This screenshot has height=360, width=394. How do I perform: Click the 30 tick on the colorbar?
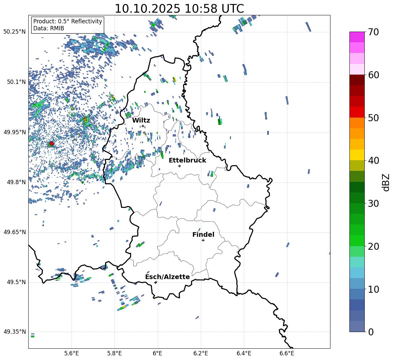[x=373, y=203]
